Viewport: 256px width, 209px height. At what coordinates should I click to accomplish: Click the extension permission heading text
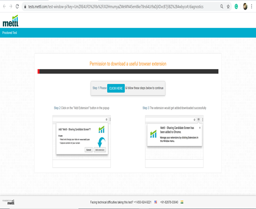(128, 64)
